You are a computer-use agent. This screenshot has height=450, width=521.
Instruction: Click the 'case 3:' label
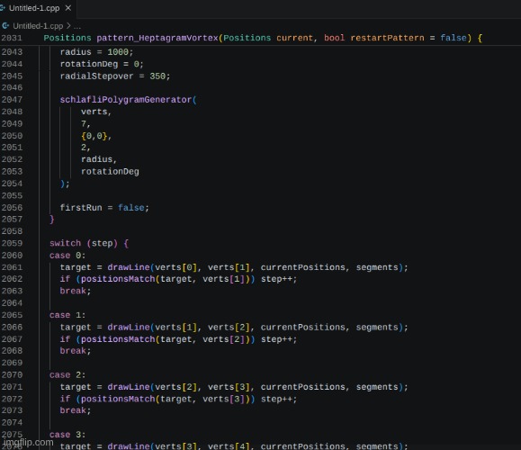(x=67, y=435)
